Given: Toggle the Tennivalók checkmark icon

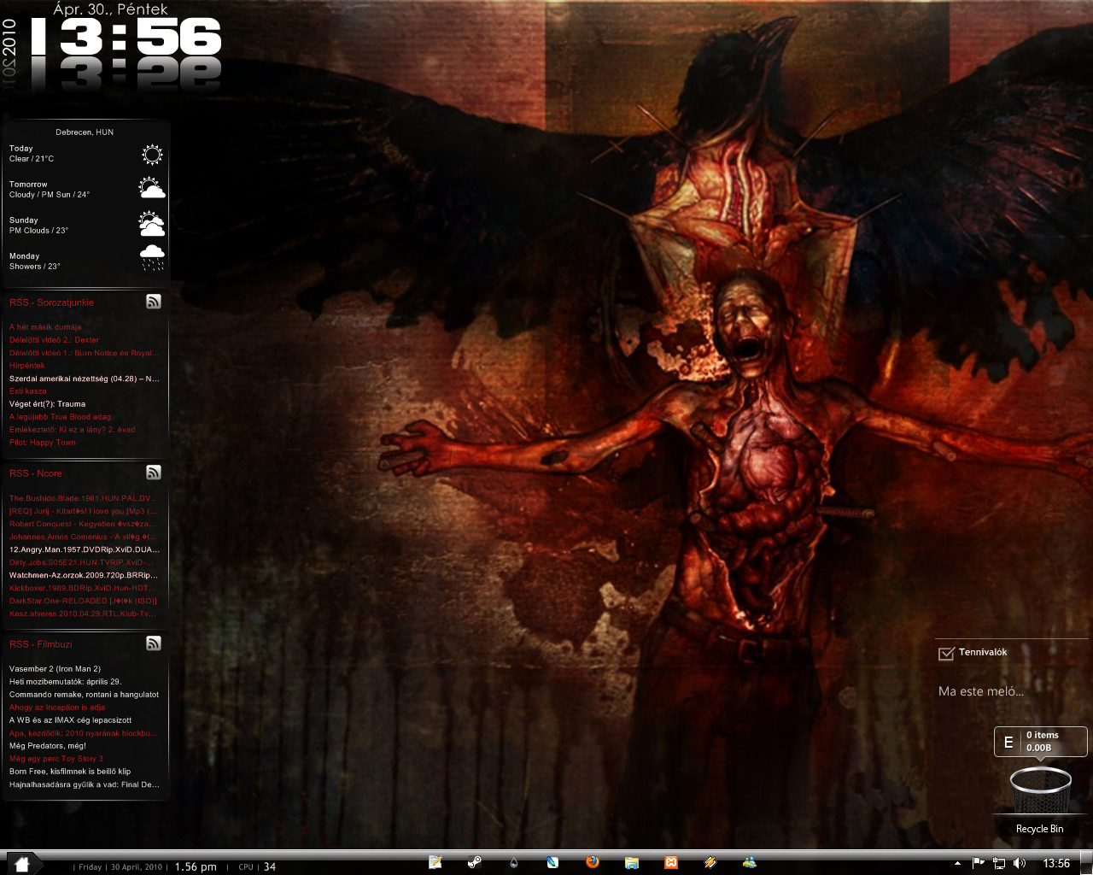Looking at the screenshot, I should click(x=946, y=653).
